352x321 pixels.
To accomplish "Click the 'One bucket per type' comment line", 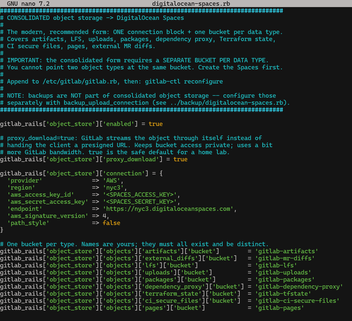I will point(134,244).
